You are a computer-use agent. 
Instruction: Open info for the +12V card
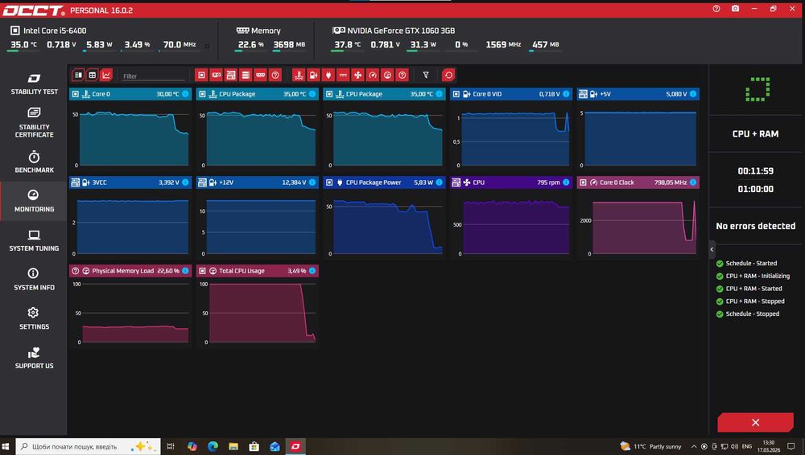312,182
